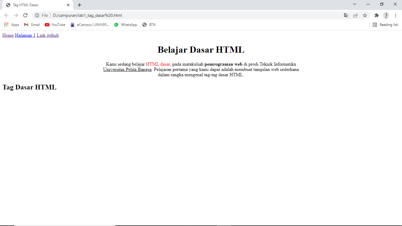Click the site info icon in address bar
The image size is (402, 226).
click(x=38, y=15)
